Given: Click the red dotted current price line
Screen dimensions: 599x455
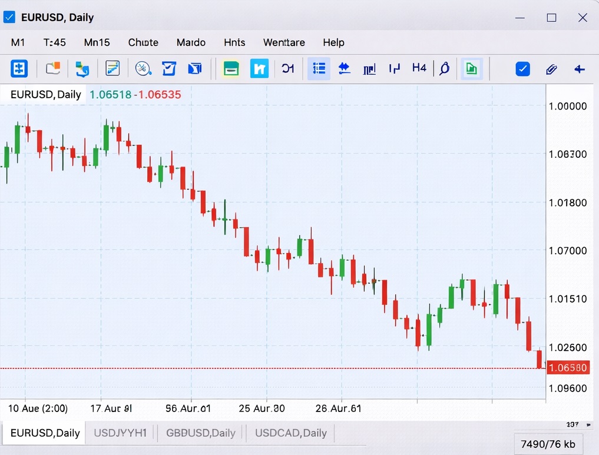Looking at the screenshot, I should point(273,368).
